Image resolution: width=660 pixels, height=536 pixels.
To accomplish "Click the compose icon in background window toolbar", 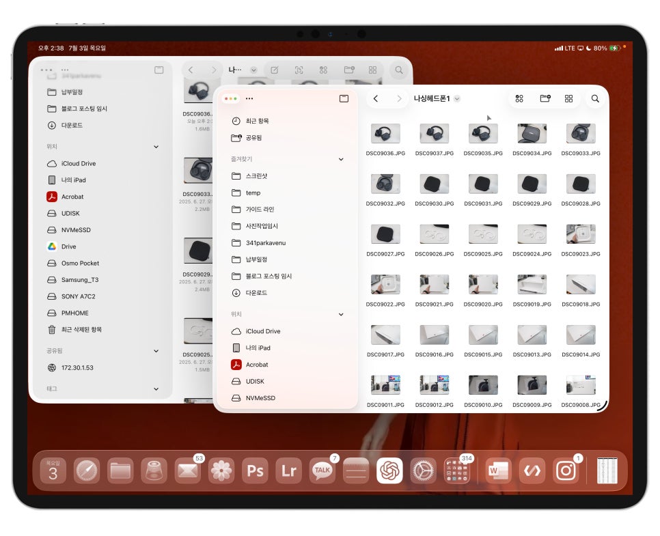I will tap(275, 70).
